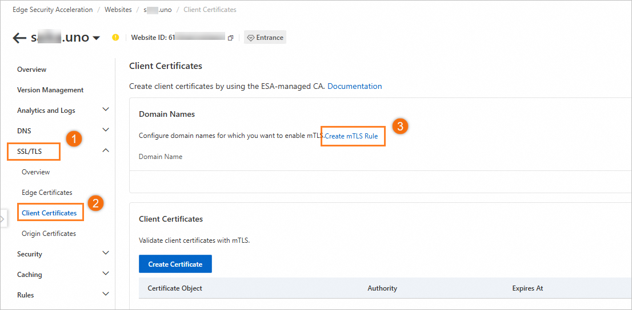Copy the Website ID with copy icon
Viewport: 632px width, 310px height.
[230, 38]
